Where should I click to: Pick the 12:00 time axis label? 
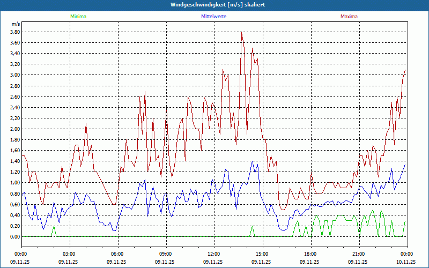coord(213,254)
